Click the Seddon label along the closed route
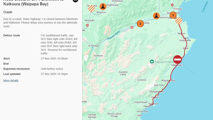 coord(182,34)
